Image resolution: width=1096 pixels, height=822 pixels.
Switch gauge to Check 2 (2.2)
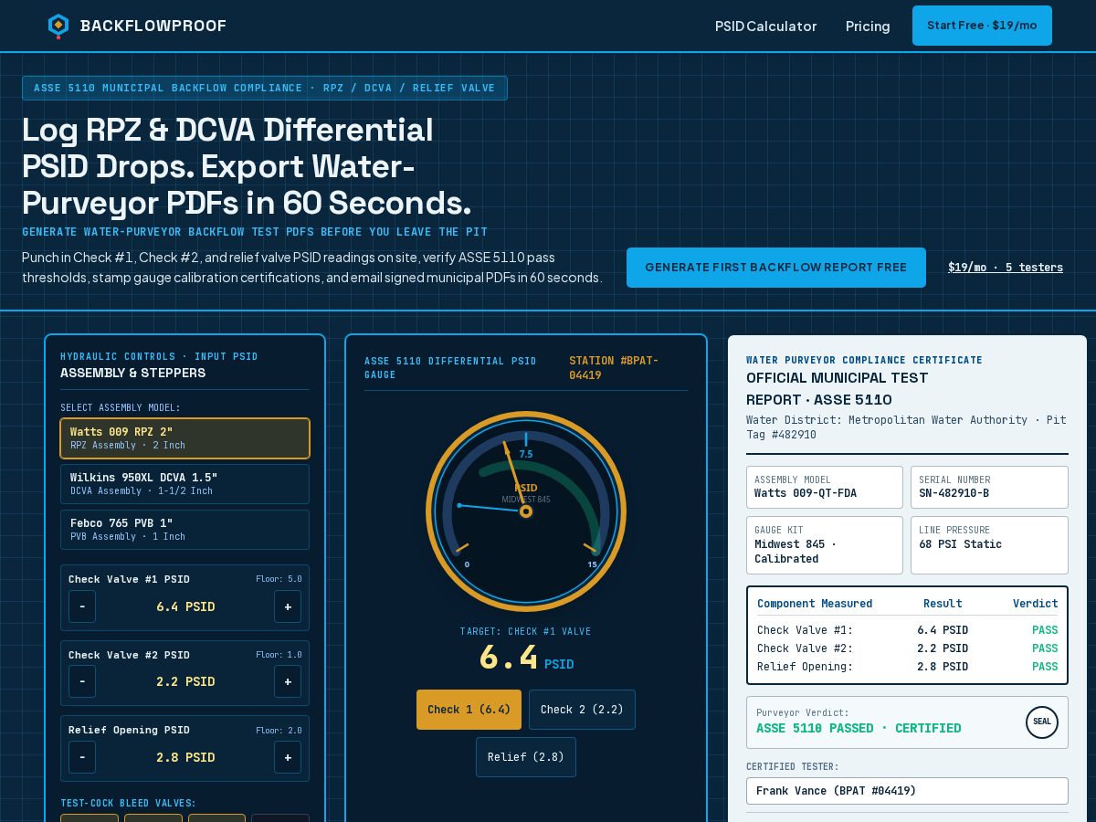click(582, 710)
